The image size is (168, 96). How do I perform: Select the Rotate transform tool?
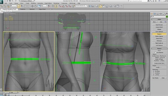click(36, 6)
